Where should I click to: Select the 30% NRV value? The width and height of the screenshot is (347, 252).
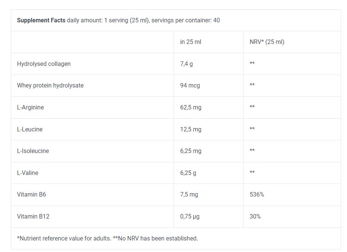click(255, 216)
